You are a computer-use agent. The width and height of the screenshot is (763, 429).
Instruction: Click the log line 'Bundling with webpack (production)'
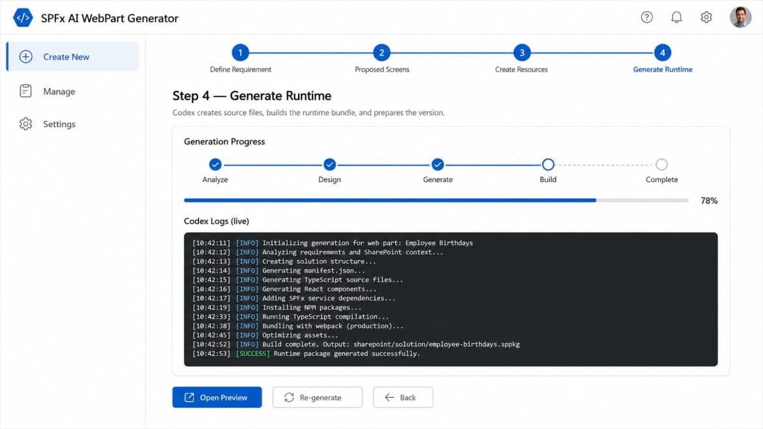(297, 326)
